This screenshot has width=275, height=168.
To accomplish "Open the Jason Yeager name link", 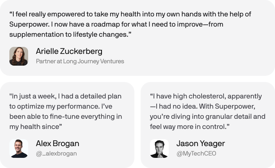I will point(201,143).
